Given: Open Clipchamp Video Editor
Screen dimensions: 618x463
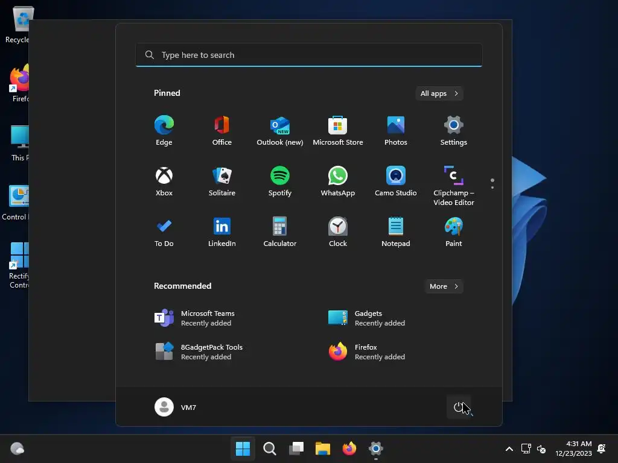Looking at the screenshot, I should click(x=454, y=186).
